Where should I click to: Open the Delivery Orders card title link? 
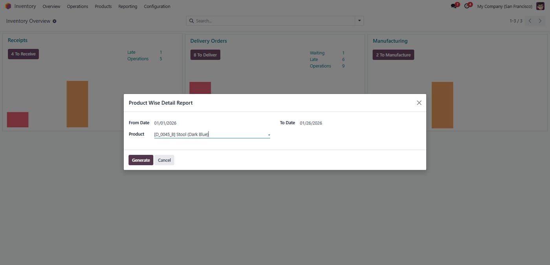209,41
